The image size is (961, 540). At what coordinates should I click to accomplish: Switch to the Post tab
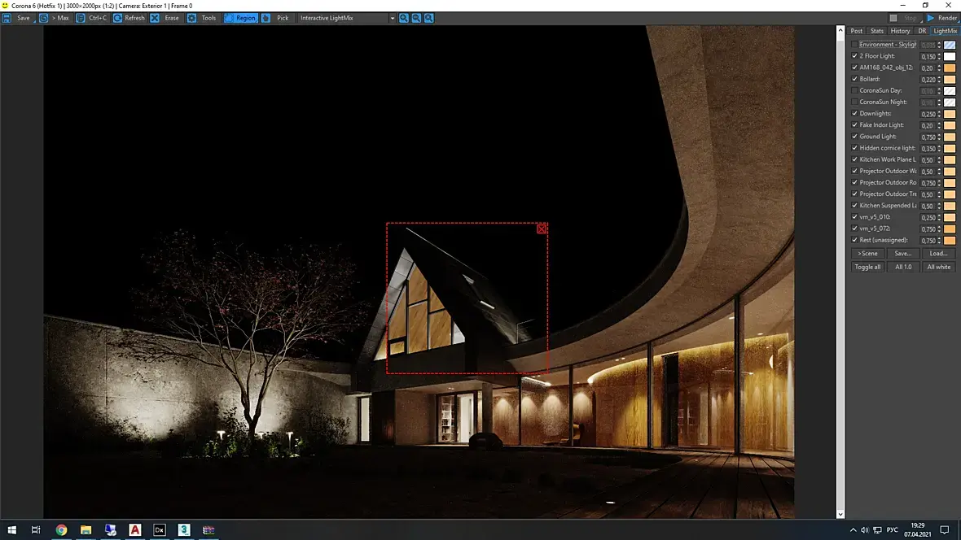(x=856, y=31)
